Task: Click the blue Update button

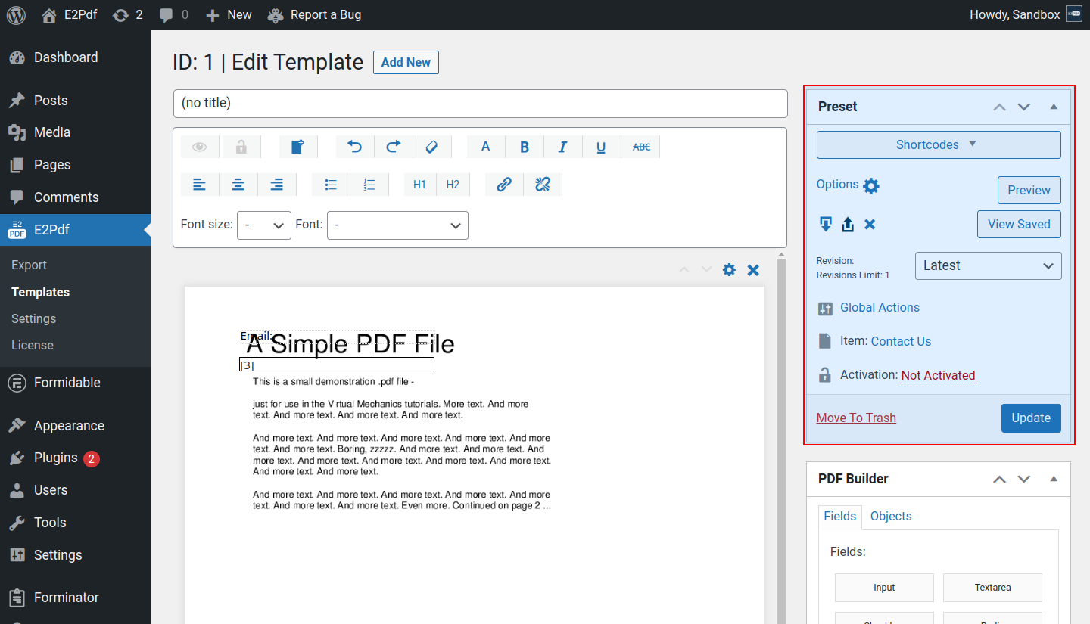Action: [1030, 418]
